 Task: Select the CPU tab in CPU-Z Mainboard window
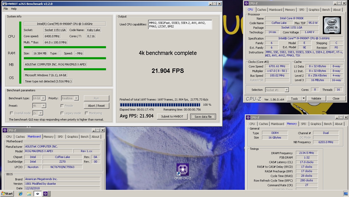click(x=9, y=137)
